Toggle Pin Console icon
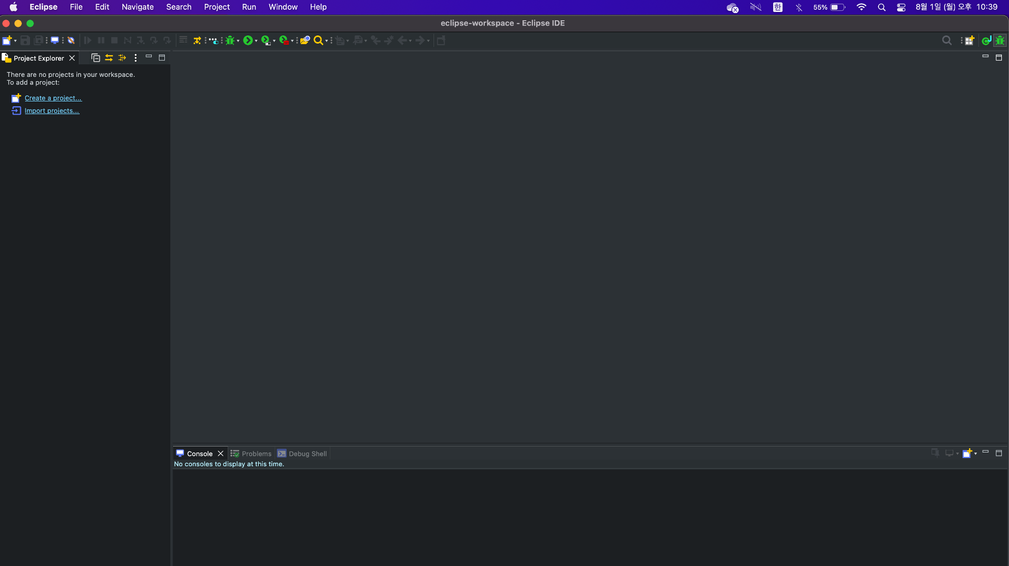This screenshot has width=1009, height=566. pos(935,453)
